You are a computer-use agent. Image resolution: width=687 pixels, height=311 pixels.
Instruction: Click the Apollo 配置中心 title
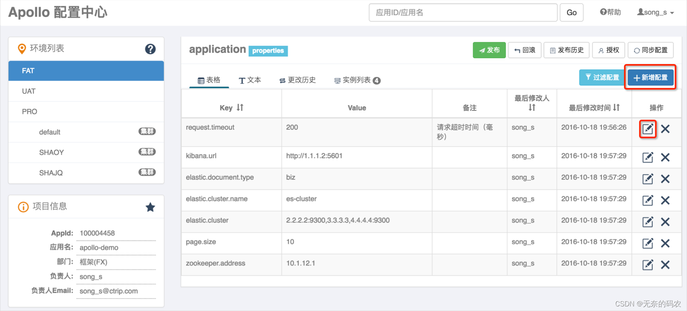[x=58, y=12]
